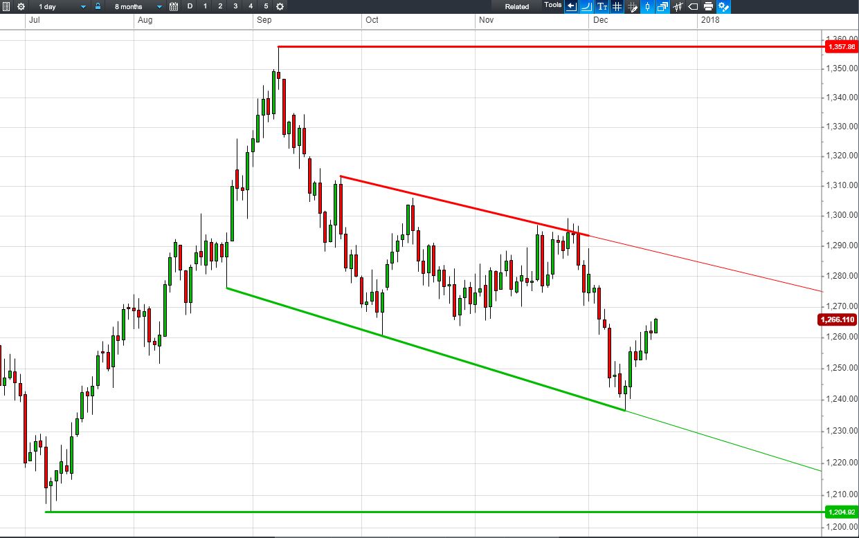
Task: Open preset settings gear after 5
Action: (280, 6)
